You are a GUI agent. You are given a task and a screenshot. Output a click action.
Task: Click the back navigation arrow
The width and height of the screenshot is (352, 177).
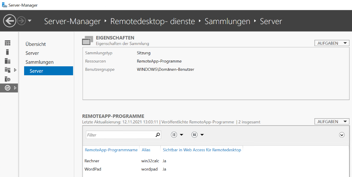tap(9, 21)
